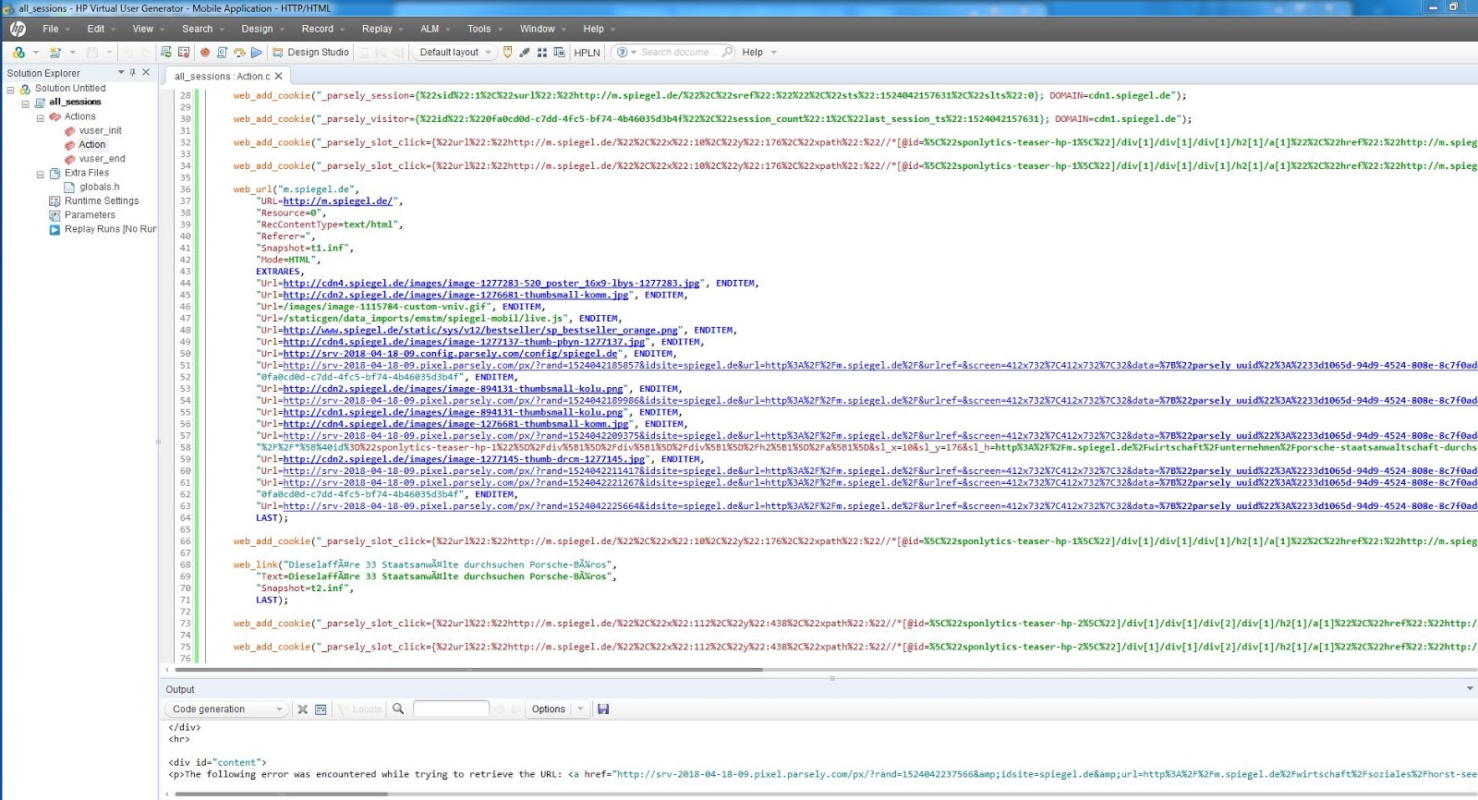The height and width of the screenshot is (800, 1478).
Task: Select the Action item in tree
Action: click(91, 145)
